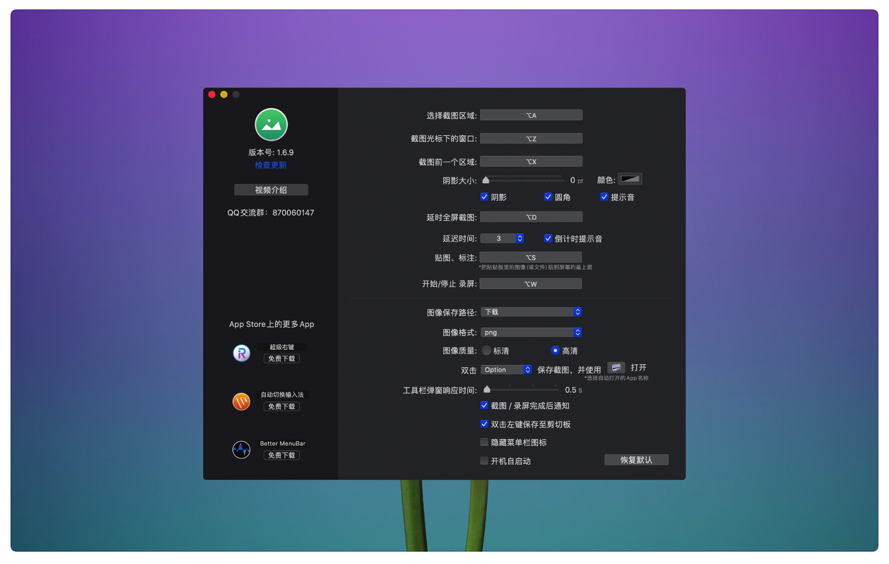Click the 选择截图区域 shortcut field
The image size is (889, 564).
(531, 116)
